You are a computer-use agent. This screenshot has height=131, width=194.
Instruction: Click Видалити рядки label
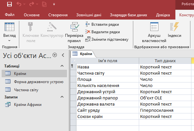[105, 32]
